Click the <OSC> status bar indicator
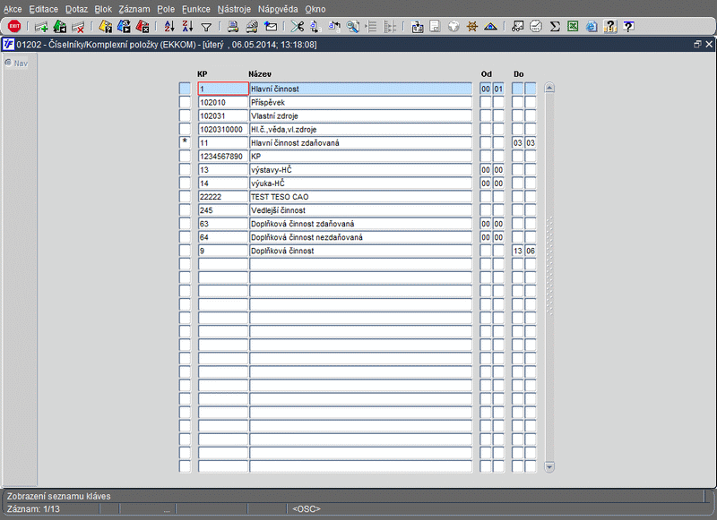Viewport: 717px width, 520px height. tap(307, 508)
